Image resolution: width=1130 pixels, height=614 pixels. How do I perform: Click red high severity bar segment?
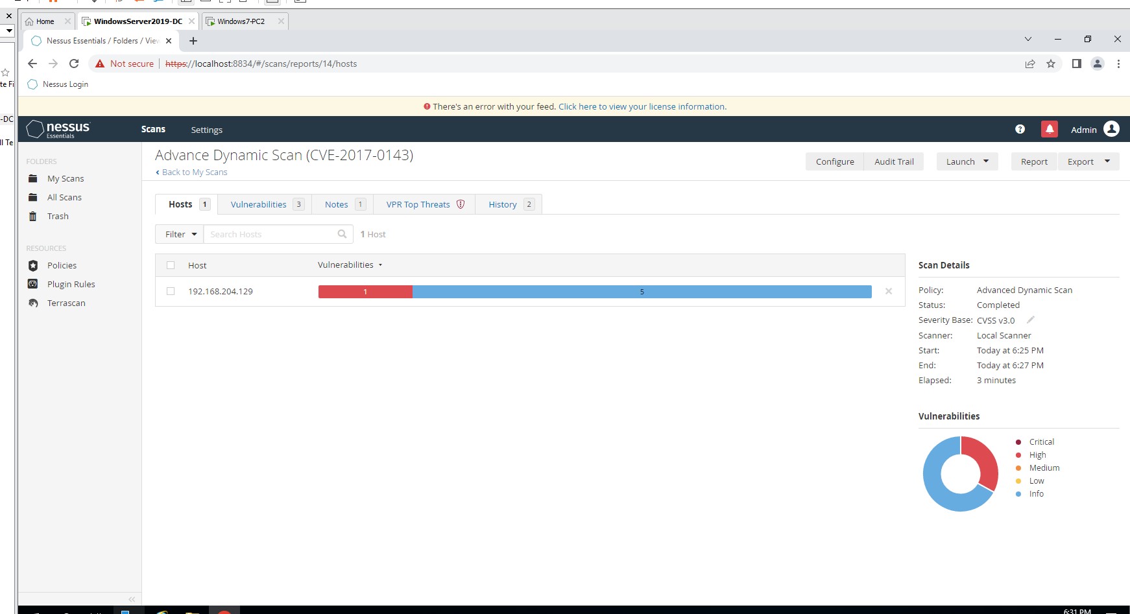tap(365, 292)
